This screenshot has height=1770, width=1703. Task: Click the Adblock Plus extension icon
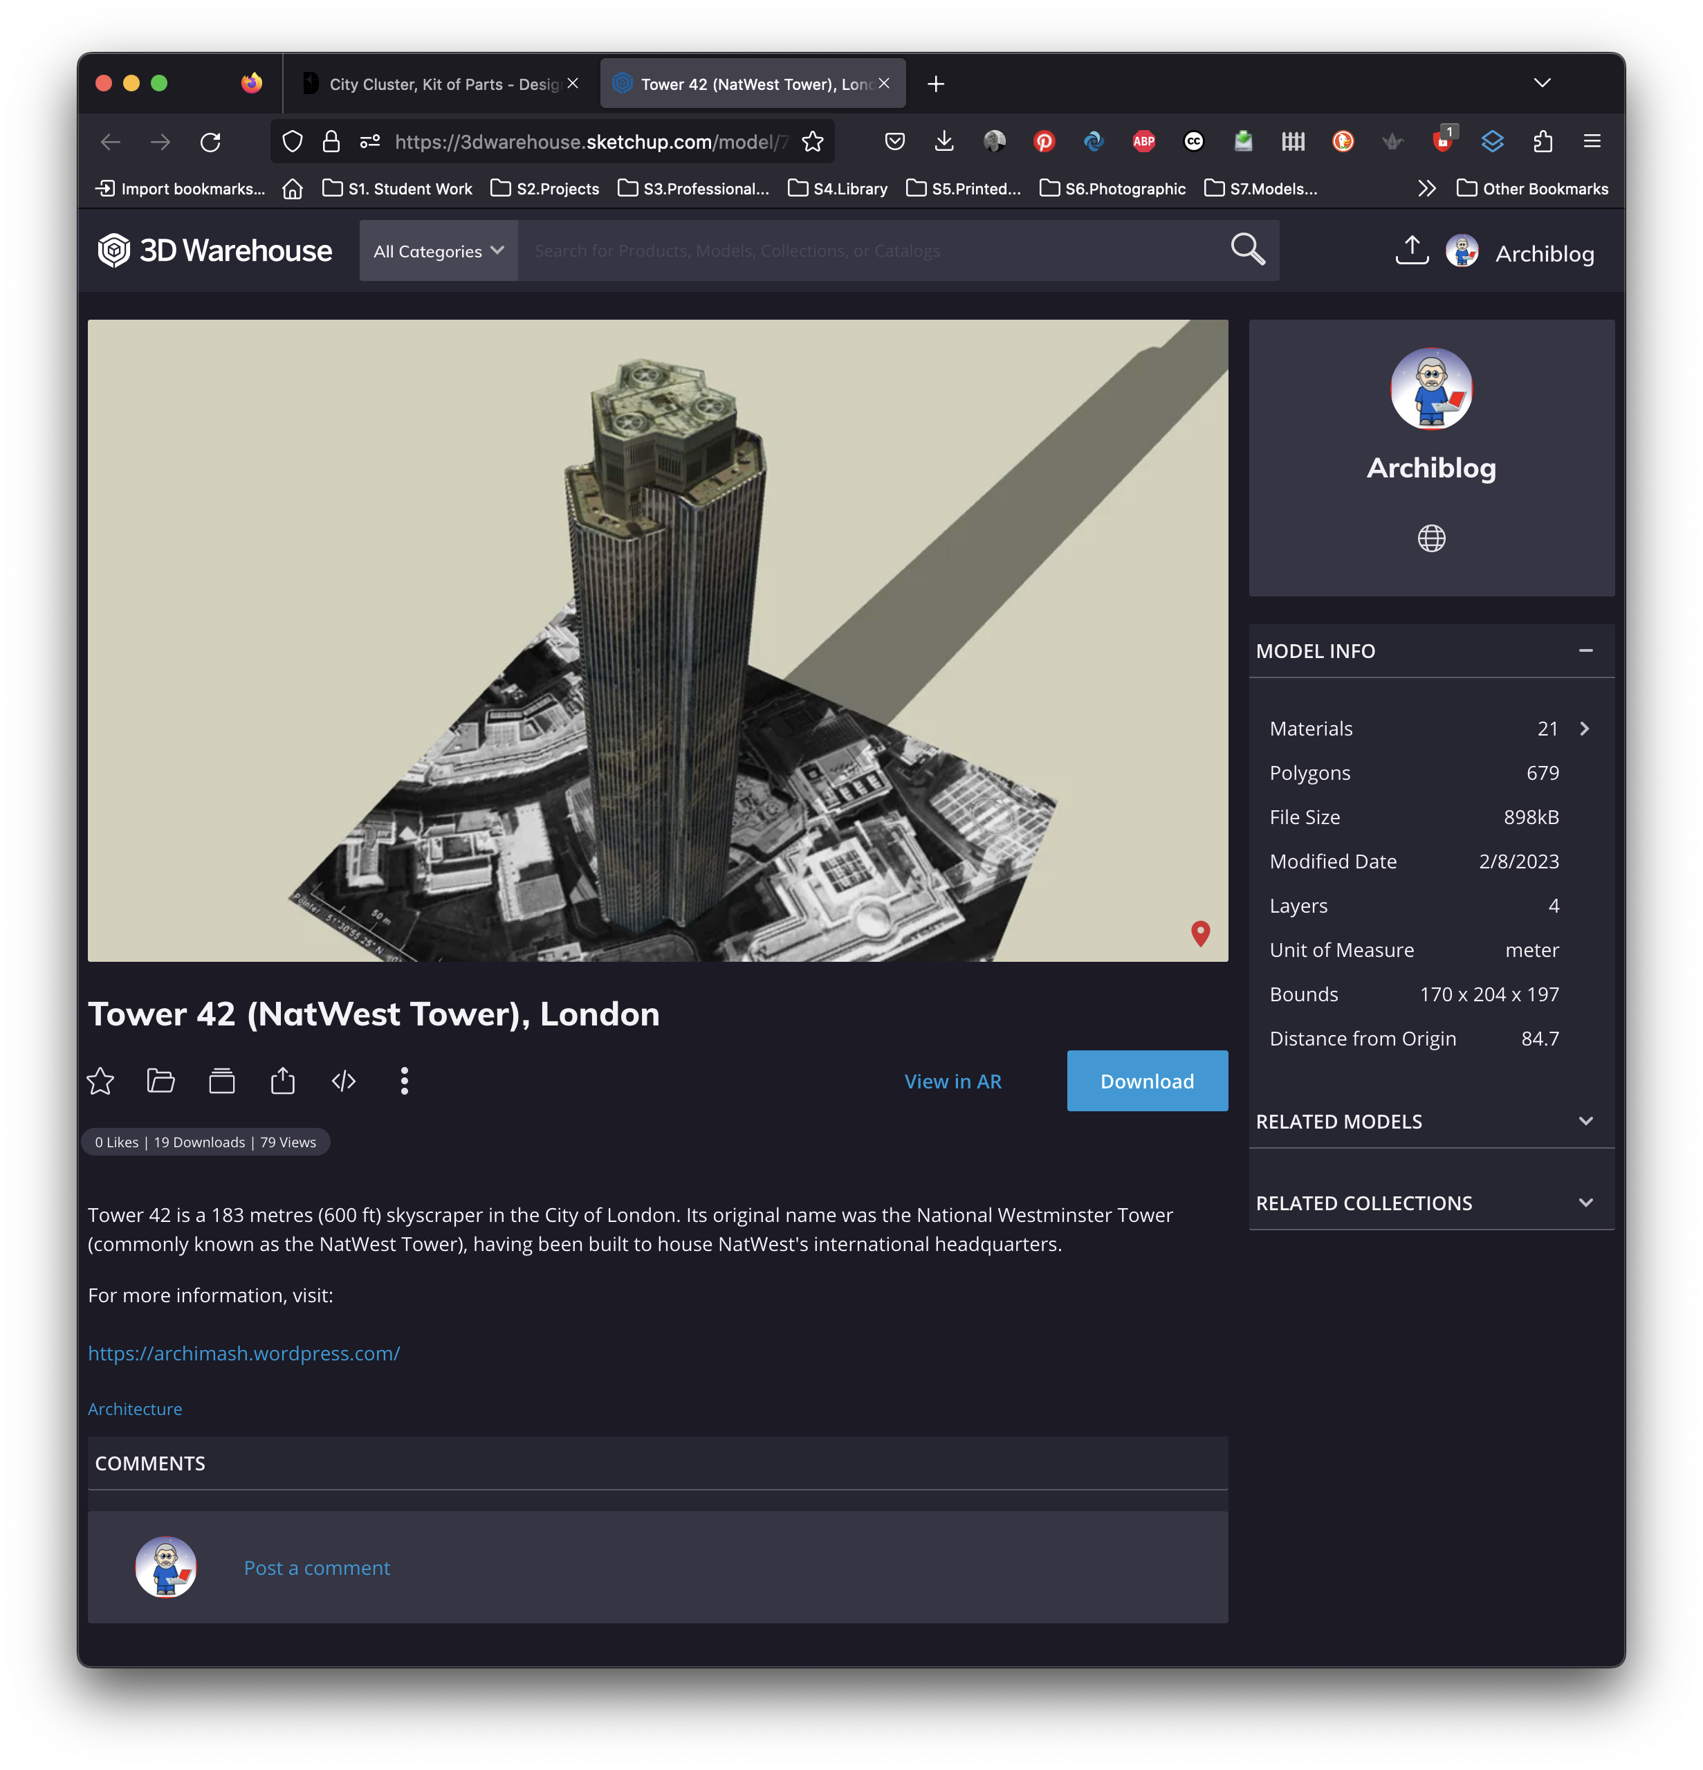coord(1143,142)
